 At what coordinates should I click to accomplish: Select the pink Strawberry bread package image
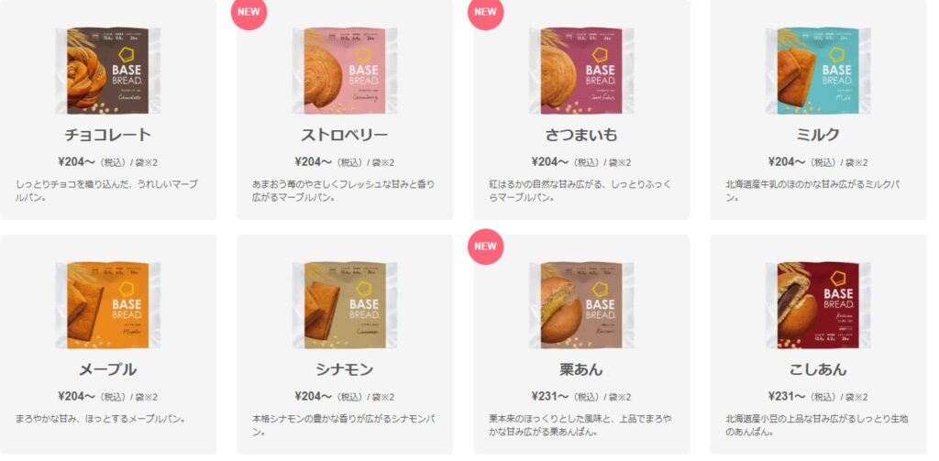pyautogui.click(x=345, y=71)
